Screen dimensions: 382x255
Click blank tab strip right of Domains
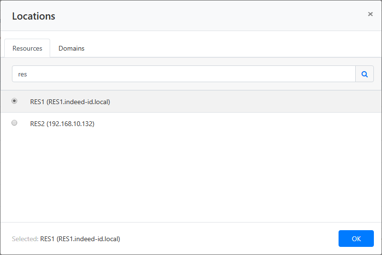point(229,48)
